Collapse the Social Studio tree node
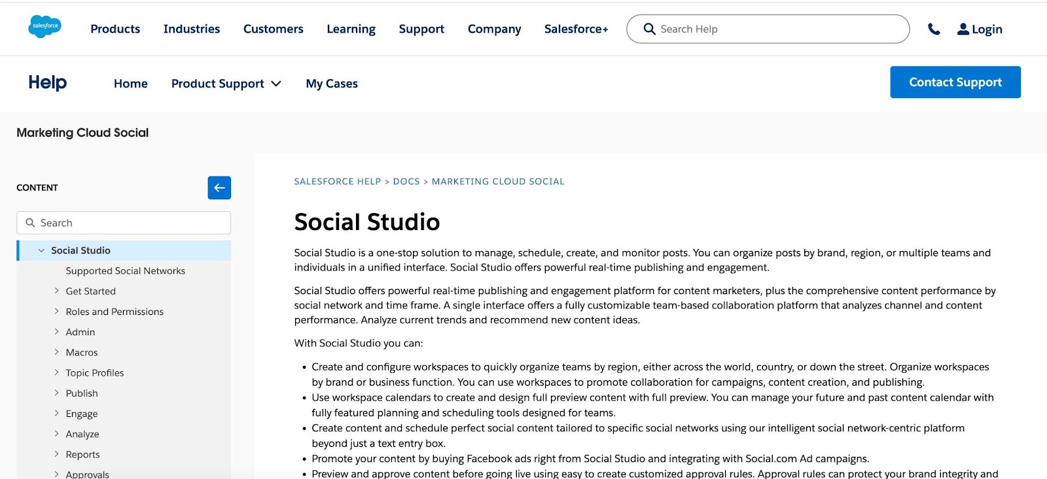Image resolution: width=1047 pixels, height=479 pixels. coord(41,250)
